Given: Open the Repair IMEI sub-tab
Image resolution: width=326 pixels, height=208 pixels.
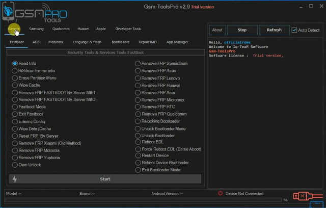Looking at the screenshot, I should click(148, 42).
